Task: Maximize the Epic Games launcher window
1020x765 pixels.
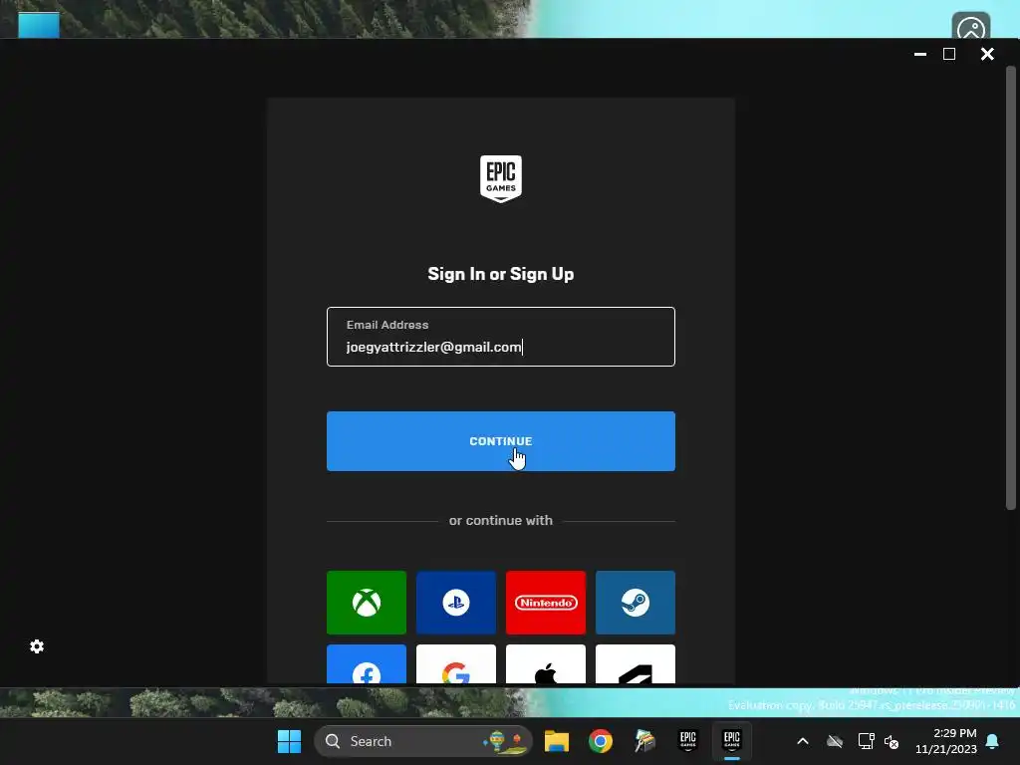Action: click(949, 54)
